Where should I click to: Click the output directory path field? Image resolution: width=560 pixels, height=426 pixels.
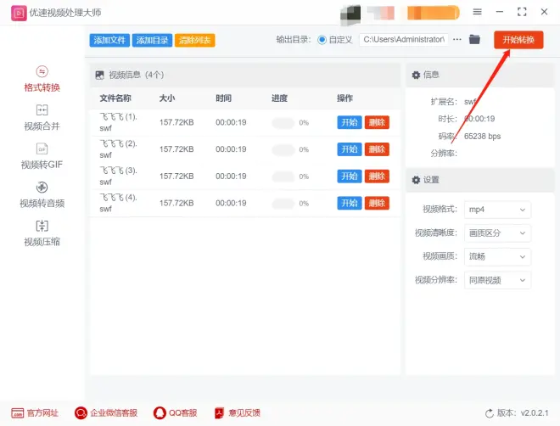[x=404, y=40]
